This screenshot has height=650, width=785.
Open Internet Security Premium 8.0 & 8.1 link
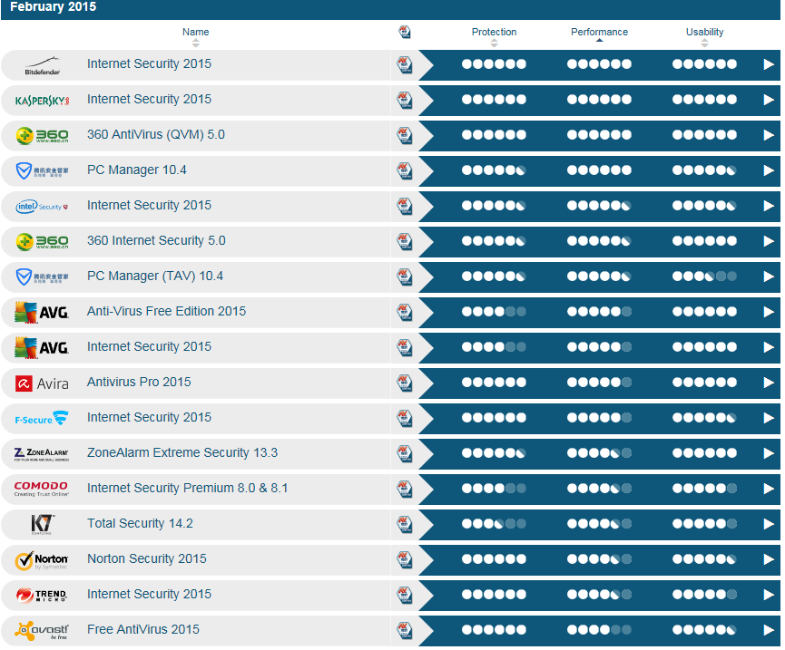pyautogui.click(x=188, y=488)
